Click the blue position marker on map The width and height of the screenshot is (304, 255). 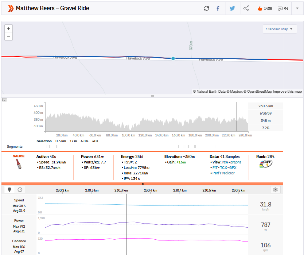173,58
